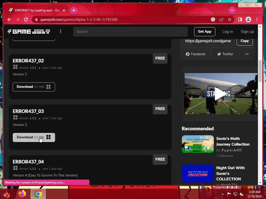Open the Action Center flag icon

point(229,194)
